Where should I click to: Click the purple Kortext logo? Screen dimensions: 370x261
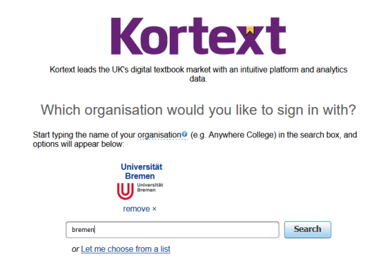(198, 36)
